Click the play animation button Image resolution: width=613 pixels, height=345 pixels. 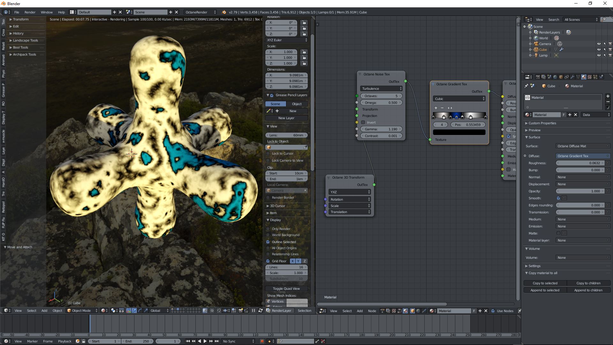[x=205, y=341]
